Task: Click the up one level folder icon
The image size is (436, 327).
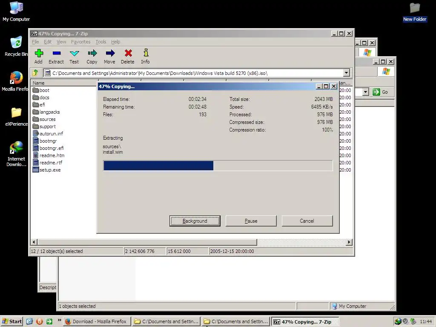Action: click(x=36, y=73)
